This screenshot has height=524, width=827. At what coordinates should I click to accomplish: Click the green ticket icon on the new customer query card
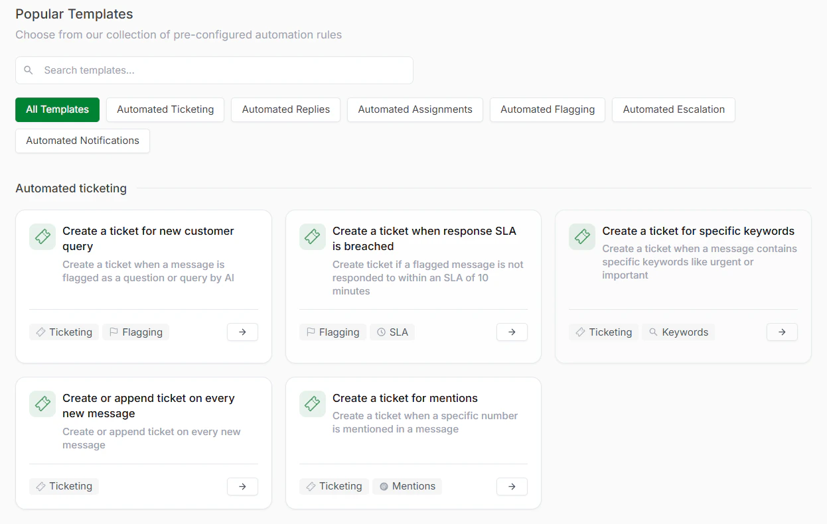click(42, 237)
